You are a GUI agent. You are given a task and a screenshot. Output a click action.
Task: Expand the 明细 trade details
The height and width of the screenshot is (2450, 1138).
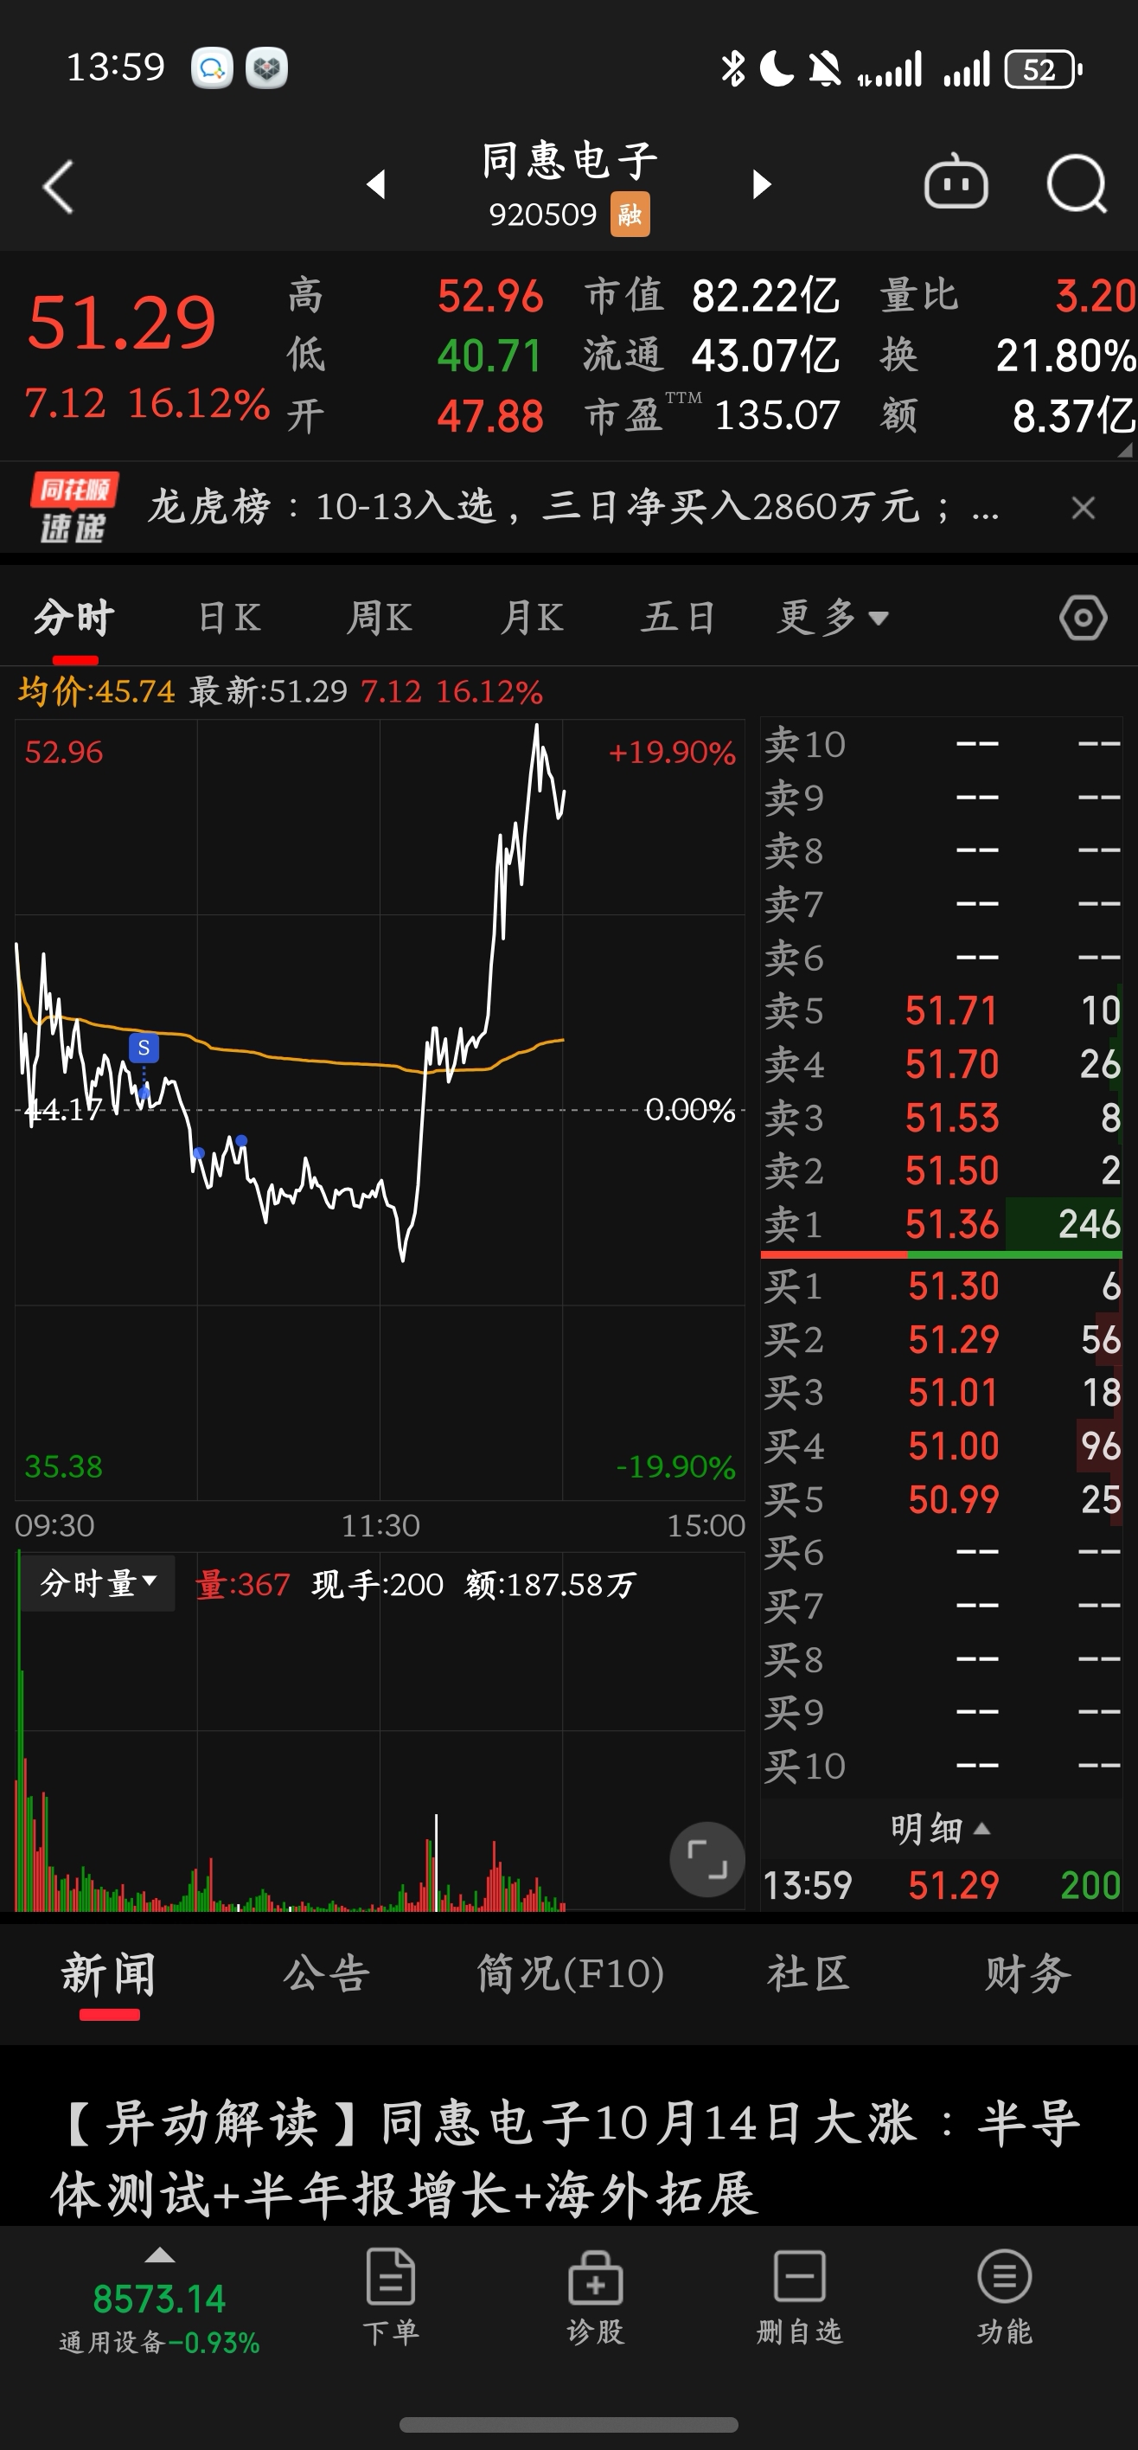pyautogui.click(x=940, y=1829)
